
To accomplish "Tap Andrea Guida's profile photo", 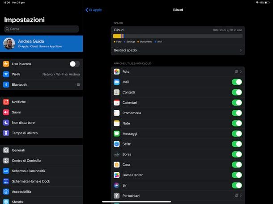I will [9, 44].
